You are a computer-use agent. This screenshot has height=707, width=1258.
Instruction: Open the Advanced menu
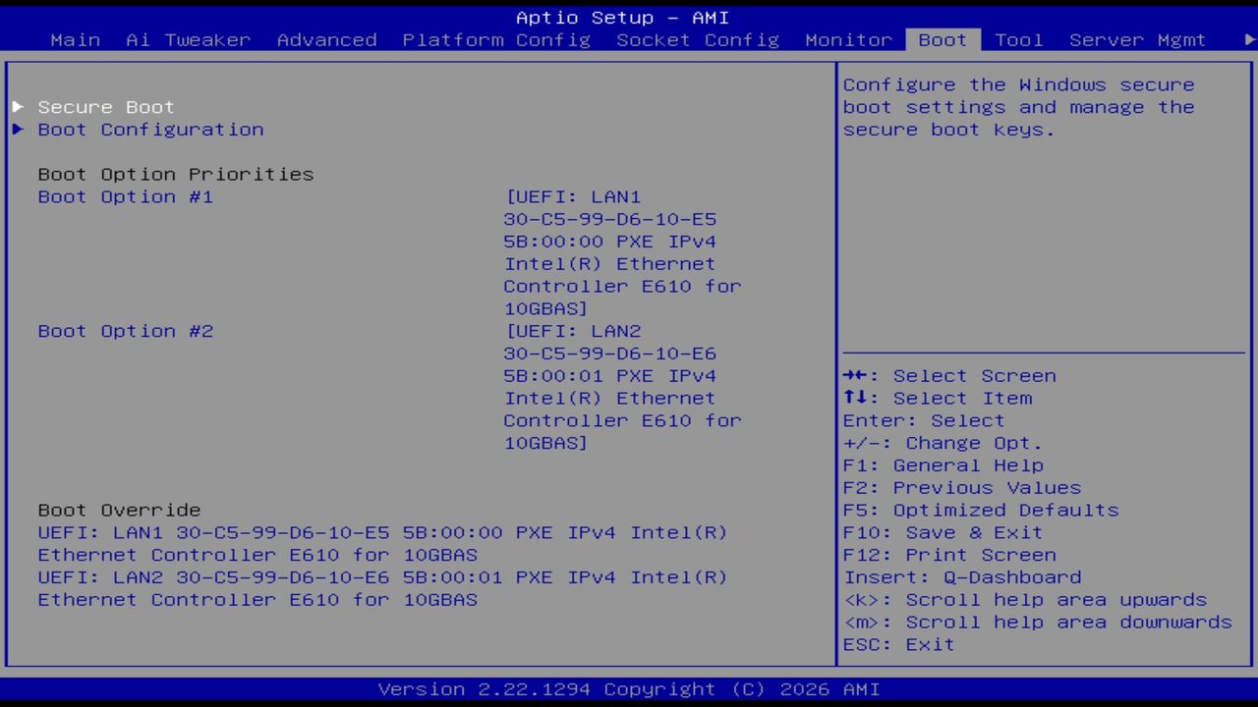[x=326, y=39]
